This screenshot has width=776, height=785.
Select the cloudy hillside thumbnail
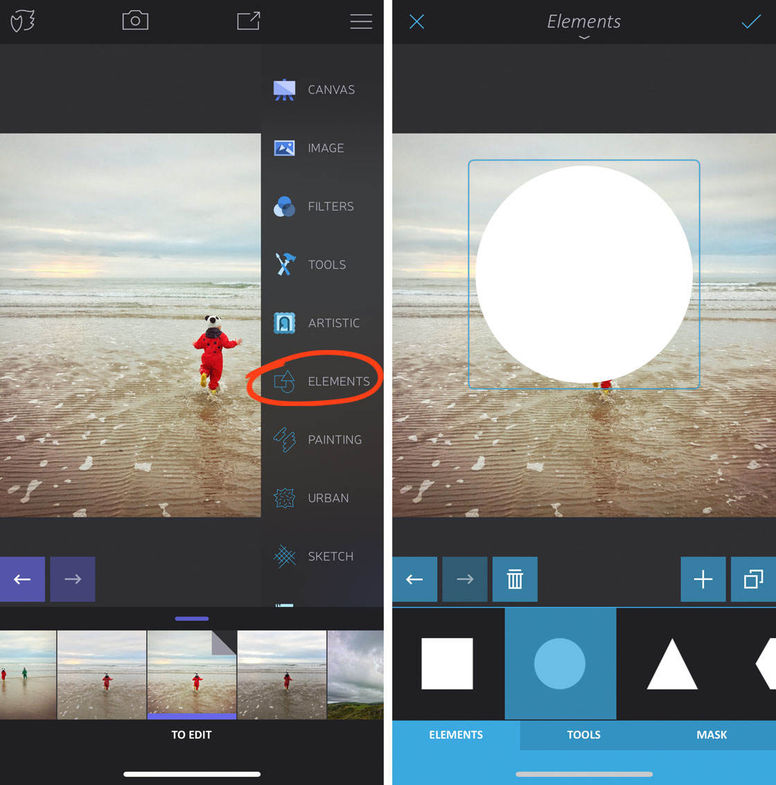coord(355,675)
